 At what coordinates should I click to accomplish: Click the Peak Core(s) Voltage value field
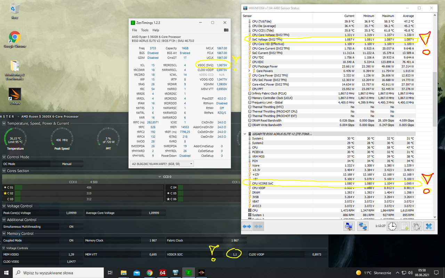(71, 213)
